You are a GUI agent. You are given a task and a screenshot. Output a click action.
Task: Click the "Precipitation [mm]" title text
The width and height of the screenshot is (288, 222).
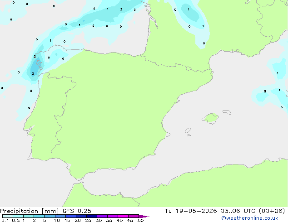pos(30,211)
